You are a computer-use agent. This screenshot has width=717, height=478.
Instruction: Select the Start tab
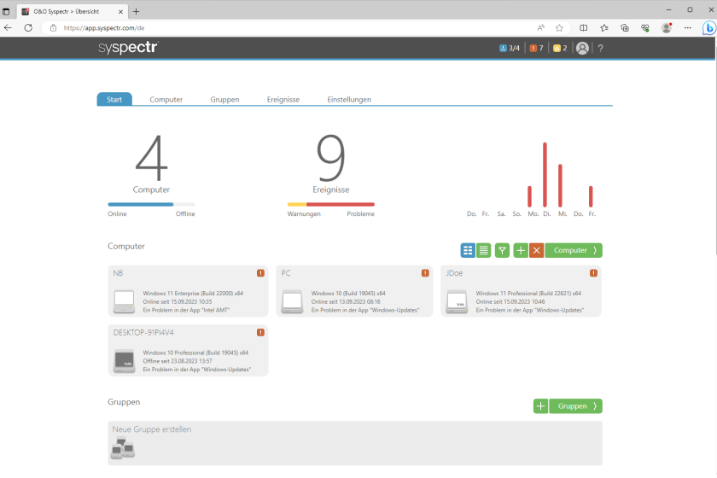[x=114, y=99]
